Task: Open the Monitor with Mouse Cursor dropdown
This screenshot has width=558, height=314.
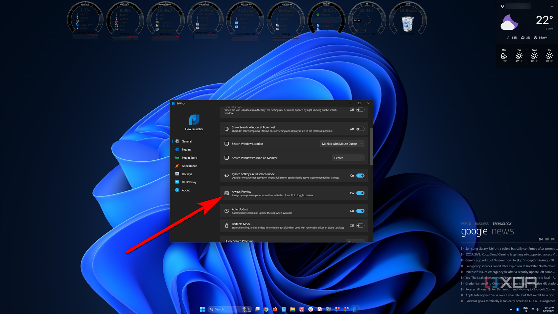Action: [342, 143]
